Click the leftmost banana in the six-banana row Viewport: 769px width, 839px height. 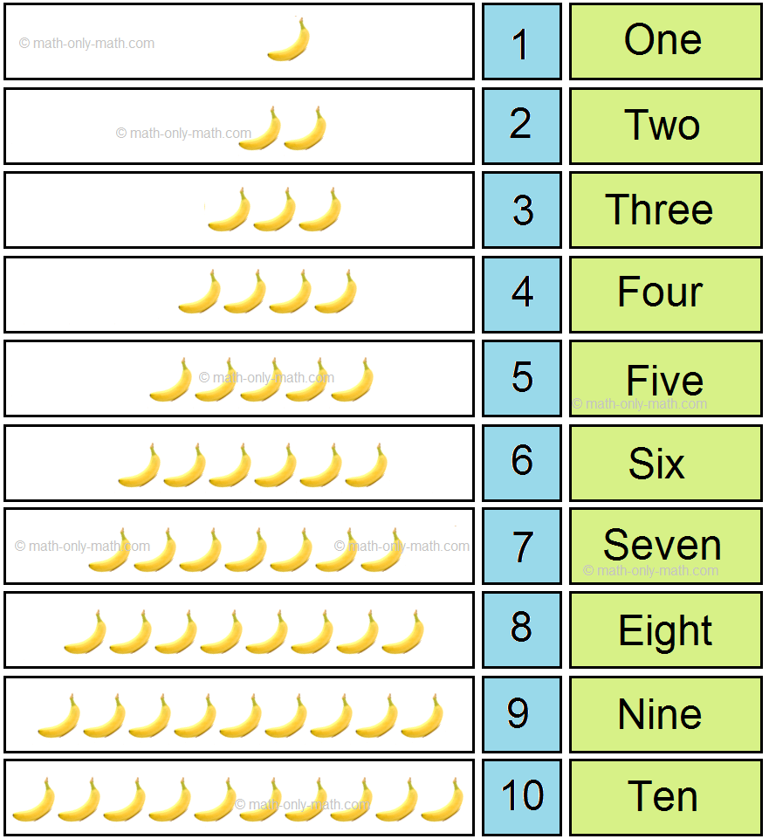pos(140,464)
